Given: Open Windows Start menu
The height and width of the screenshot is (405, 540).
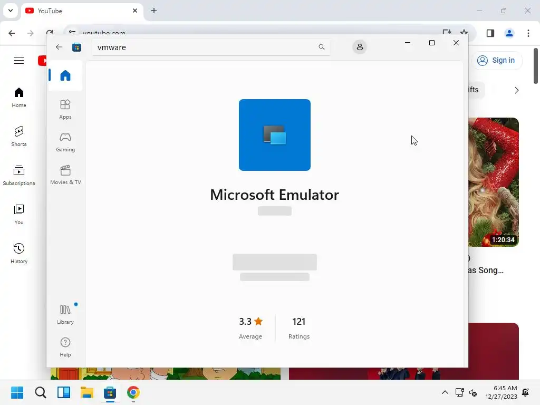Looking at the screenshot, I should 17,392.
